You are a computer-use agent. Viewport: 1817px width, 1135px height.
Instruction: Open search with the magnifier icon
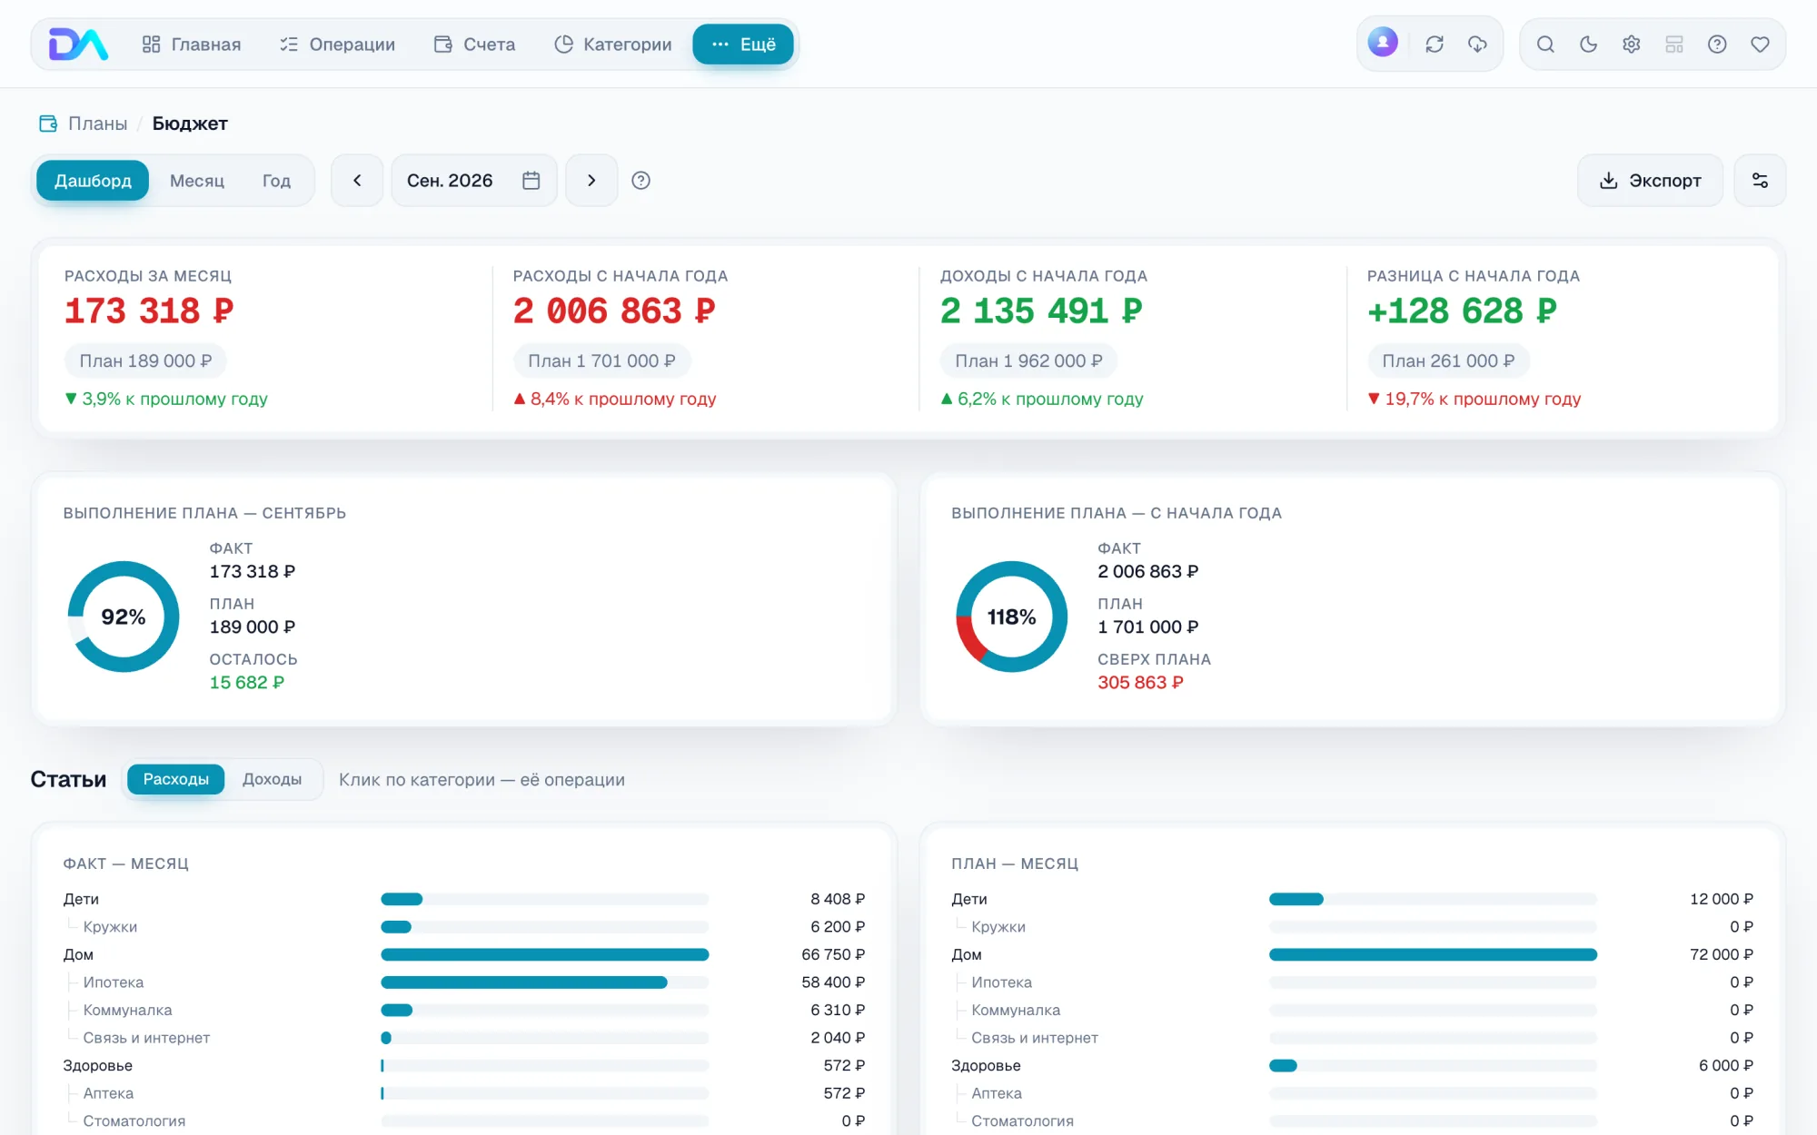click(1545, 44)
